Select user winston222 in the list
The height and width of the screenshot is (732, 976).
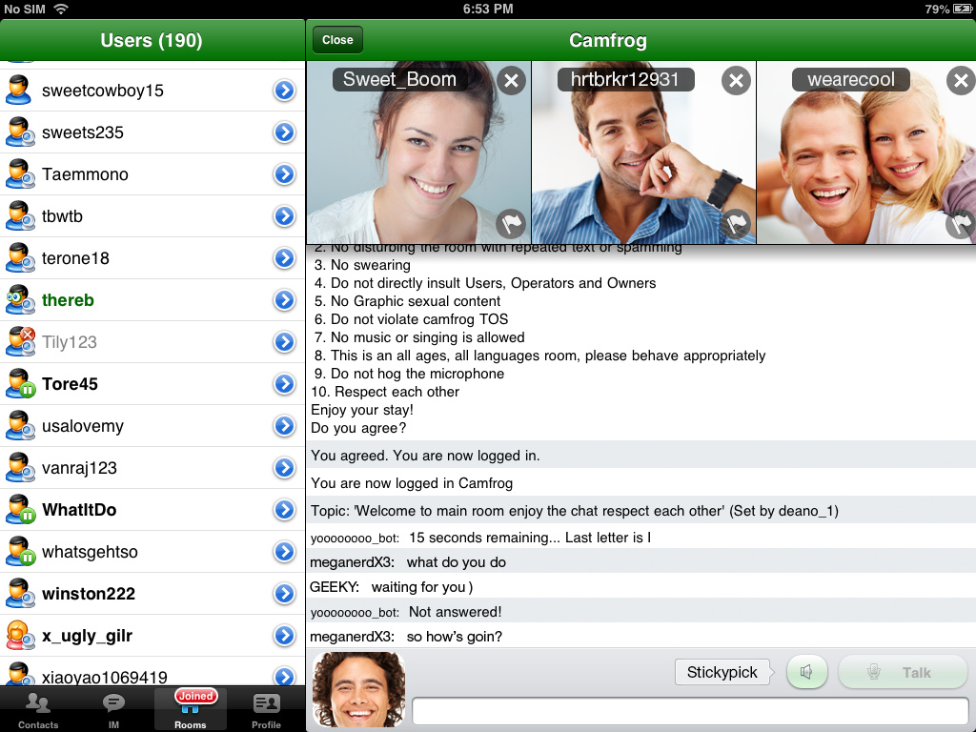152,593
